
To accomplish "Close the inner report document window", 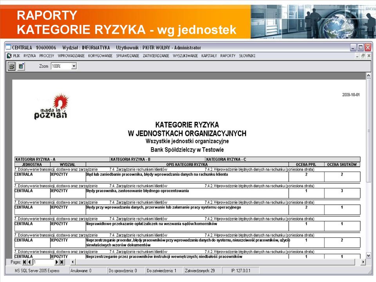I will 369,56.
